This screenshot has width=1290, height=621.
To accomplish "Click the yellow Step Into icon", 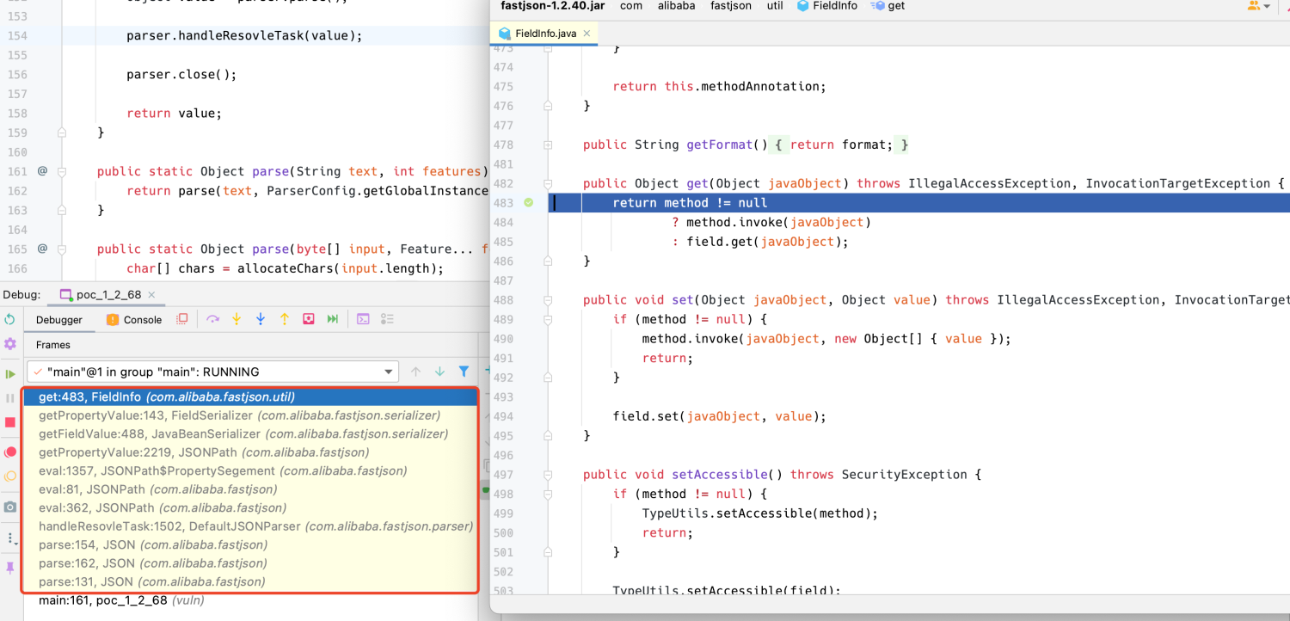I will coord(236,319).
